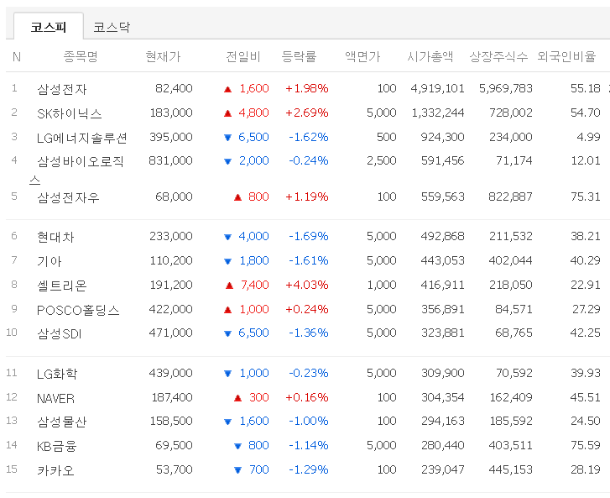Click the 외국인비율 column header
This screenshot has height=498, width=610.
pos(567,57)
